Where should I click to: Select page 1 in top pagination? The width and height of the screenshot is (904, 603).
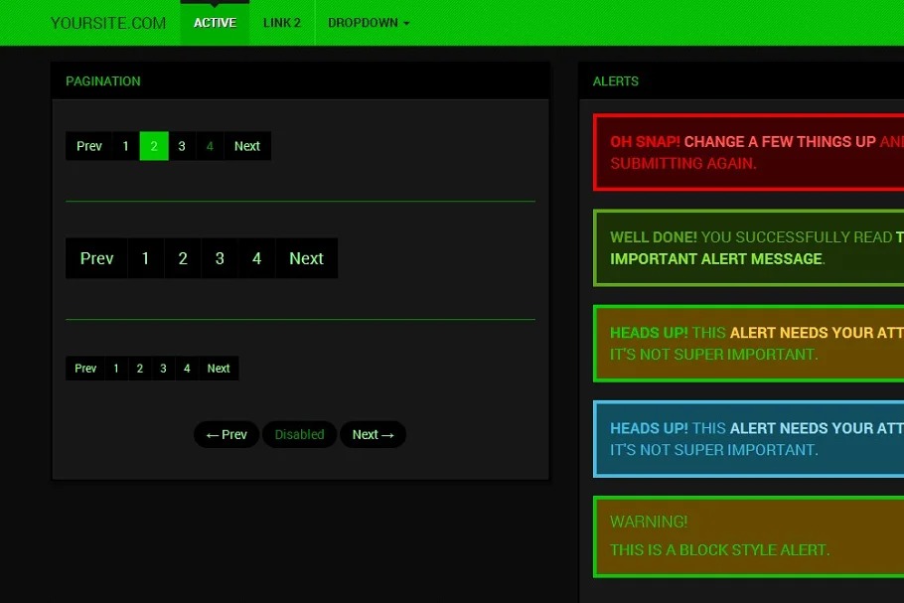point(125,146)
